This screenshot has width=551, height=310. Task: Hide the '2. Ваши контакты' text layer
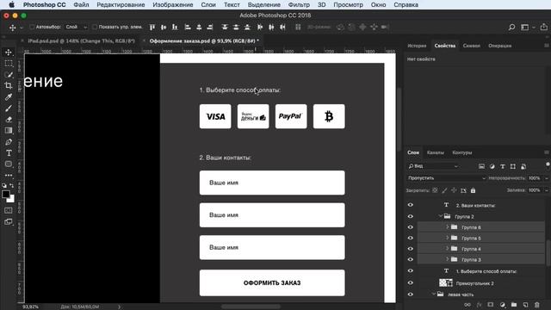coord(410,205)
